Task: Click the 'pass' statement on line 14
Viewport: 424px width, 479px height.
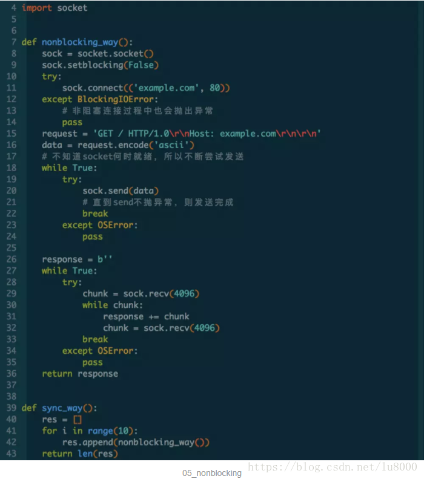Action: point(72,123)
